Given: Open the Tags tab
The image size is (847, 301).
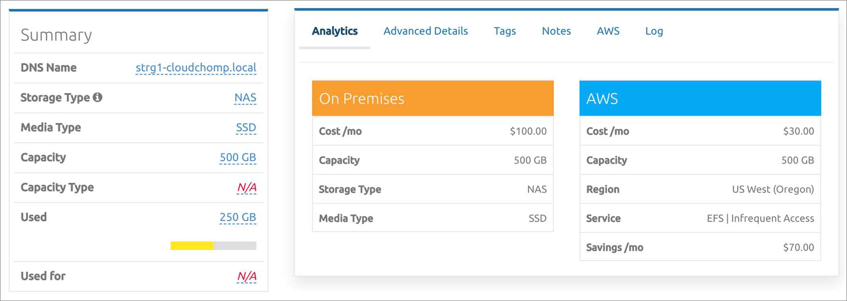Looking at the screenshot, I should pyautogui.click(x=505, y=31).
